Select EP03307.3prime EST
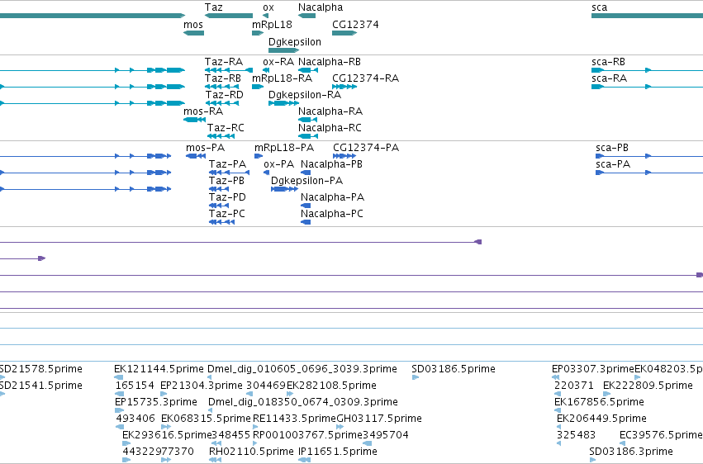 [555, 377]
